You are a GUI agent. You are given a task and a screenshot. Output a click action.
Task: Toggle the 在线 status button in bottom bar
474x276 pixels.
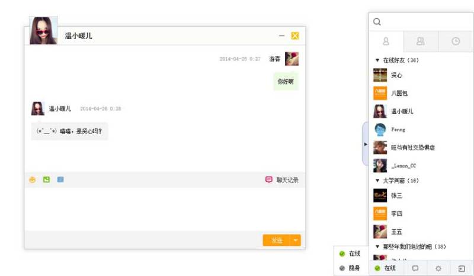pos(386,268)
